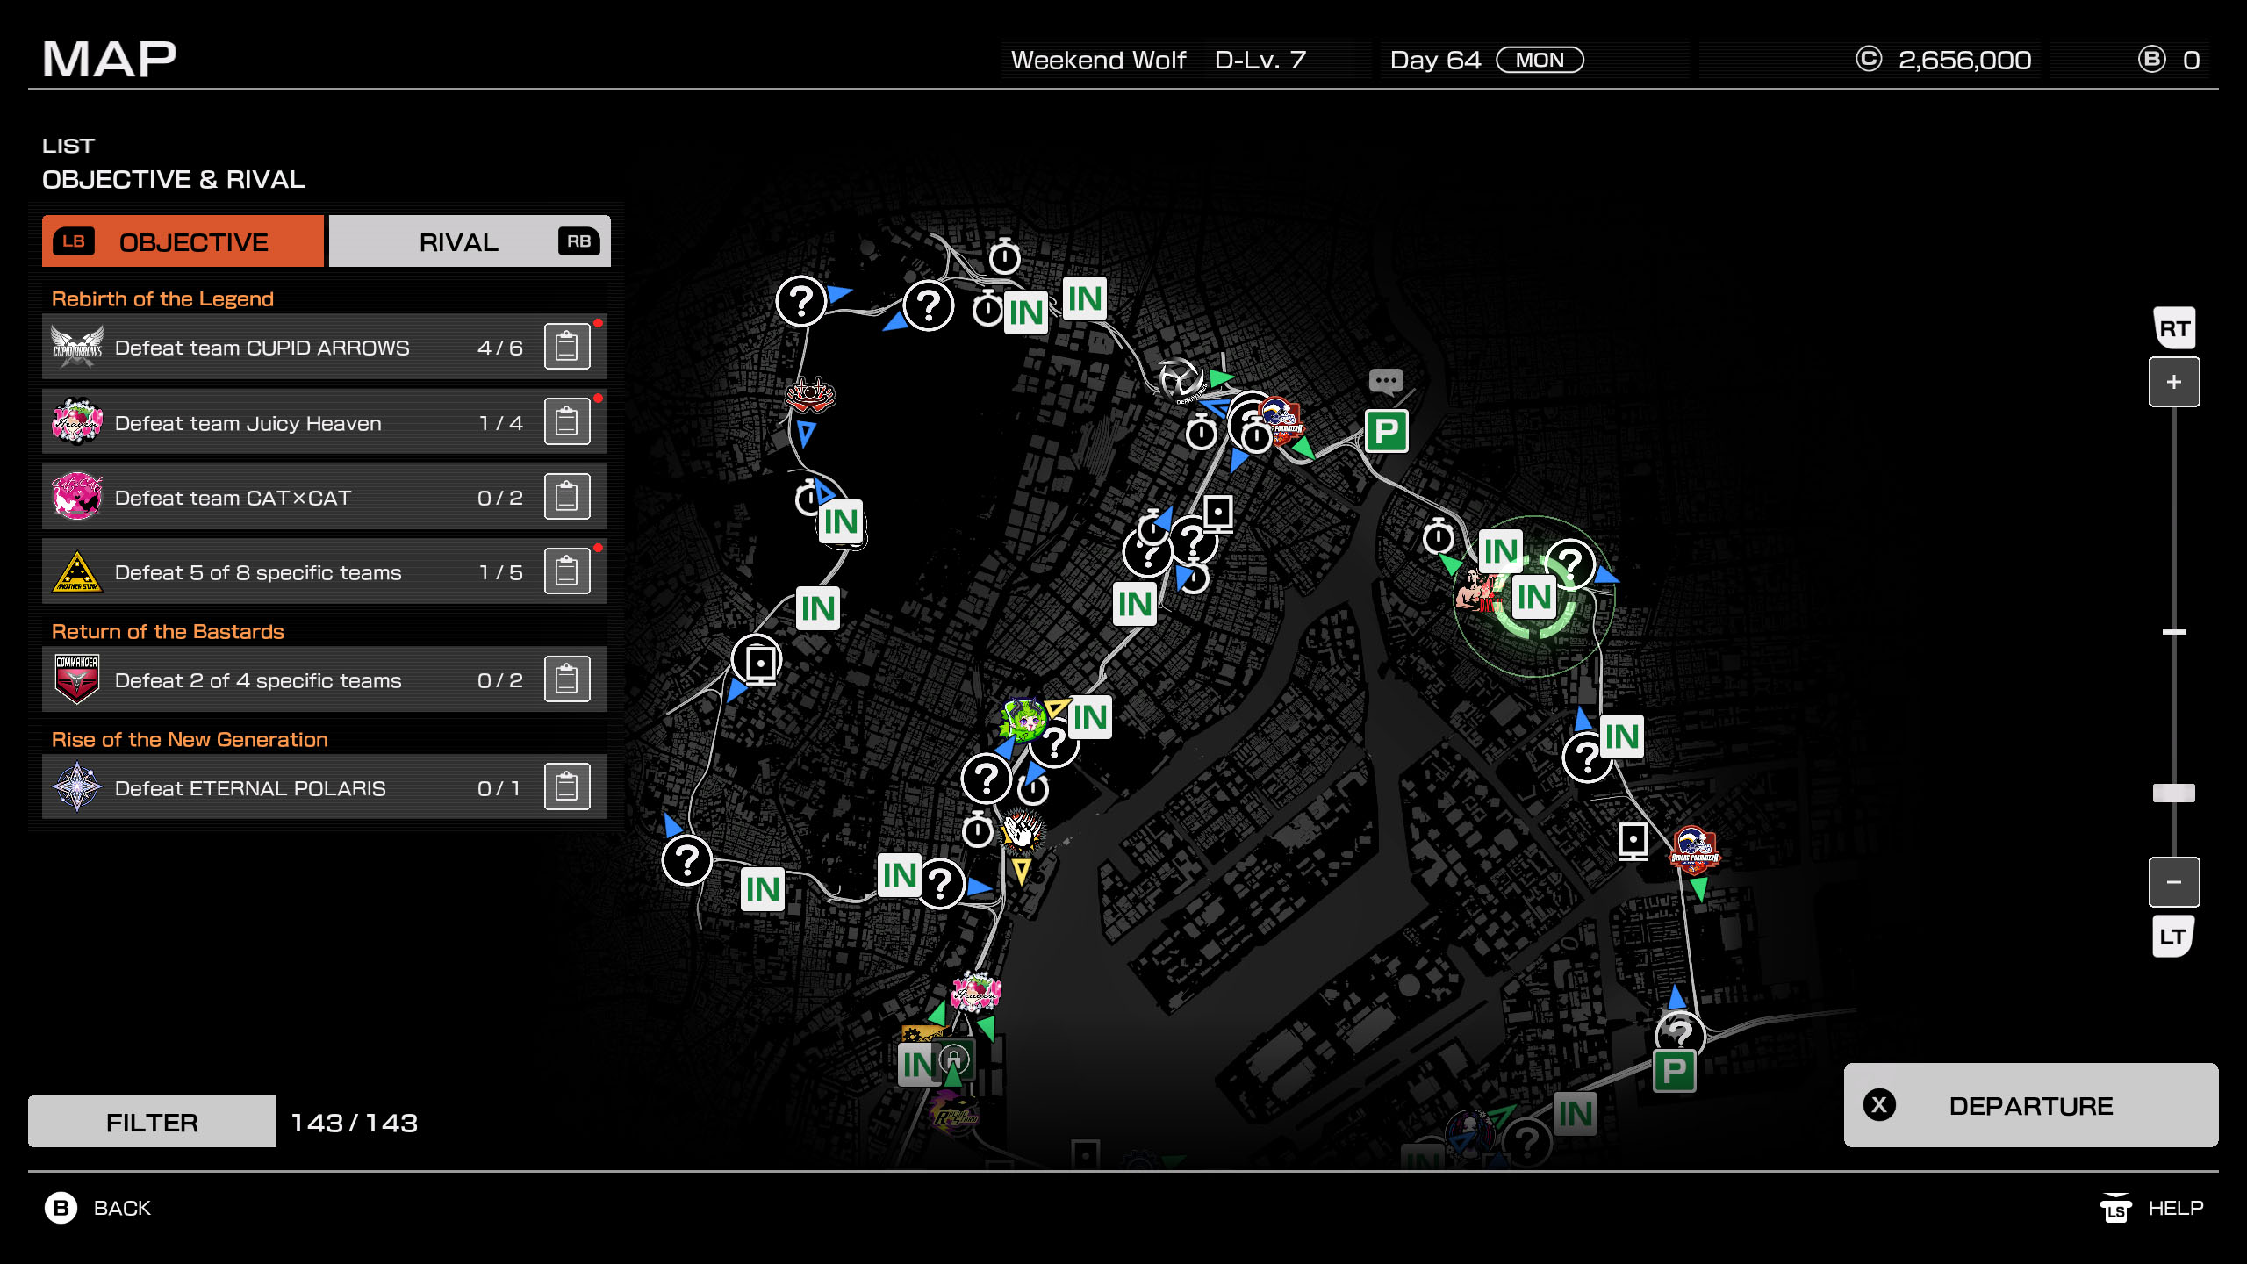This screenshot has height=1264, width=2247.
Task: Click the green P parking marker near speech bubble
Action: tap(1386, 431)
